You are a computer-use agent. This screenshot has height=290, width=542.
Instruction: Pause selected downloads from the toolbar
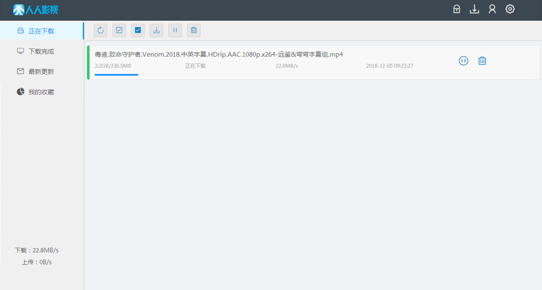[175, 30]
